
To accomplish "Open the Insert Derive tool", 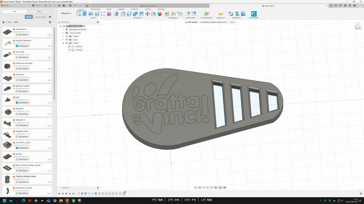I will [x=231, y=14].
